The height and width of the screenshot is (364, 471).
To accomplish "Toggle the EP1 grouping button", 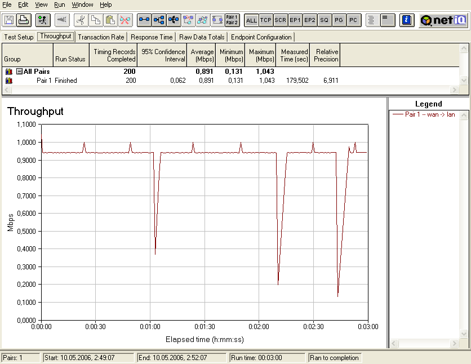I will tap(295, 20).
